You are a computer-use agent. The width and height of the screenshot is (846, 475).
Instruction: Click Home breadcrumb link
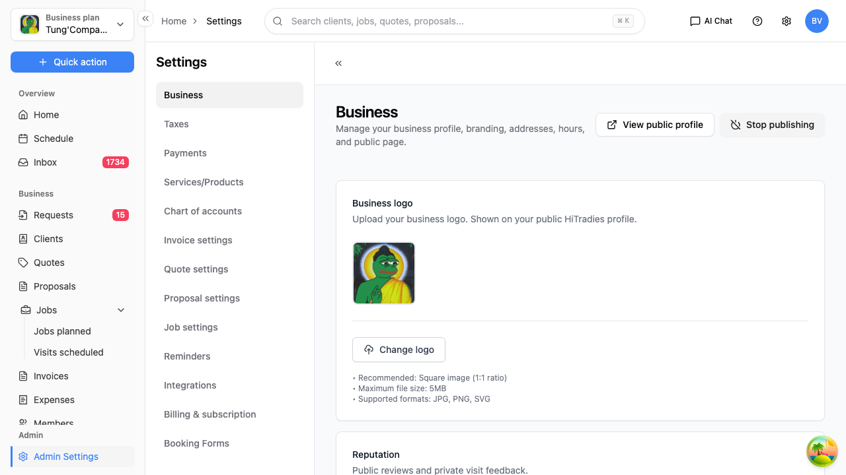coord(174,21)
